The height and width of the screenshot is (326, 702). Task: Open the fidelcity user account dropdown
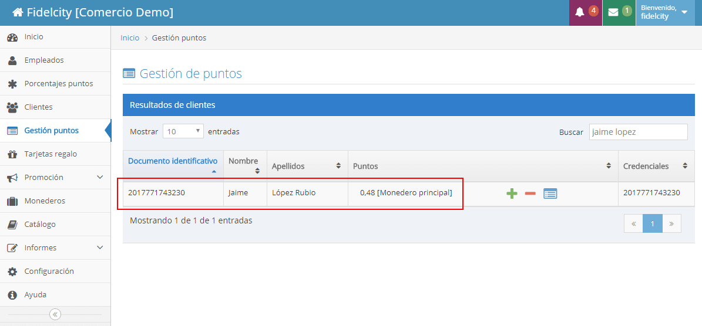[x=665, y=12]
